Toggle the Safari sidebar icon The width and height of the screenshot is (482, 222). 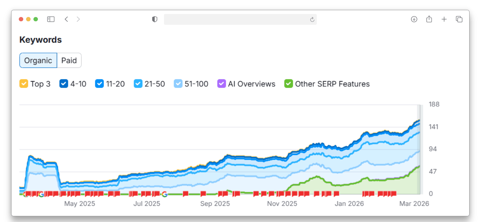coord(51,19)
